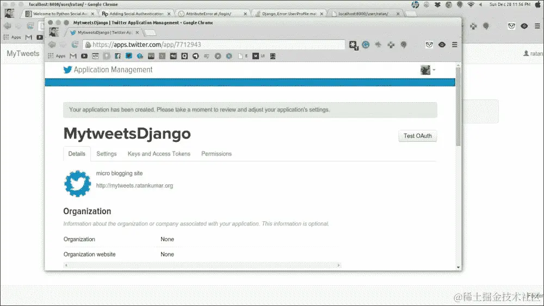
Task: Click the "Your application has been created" notice
Action: (250, 110)
